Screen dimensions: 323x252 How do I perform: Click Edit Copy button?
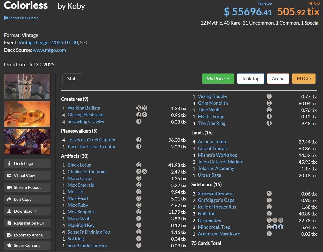pyautogui.click(x=27, y=199)
